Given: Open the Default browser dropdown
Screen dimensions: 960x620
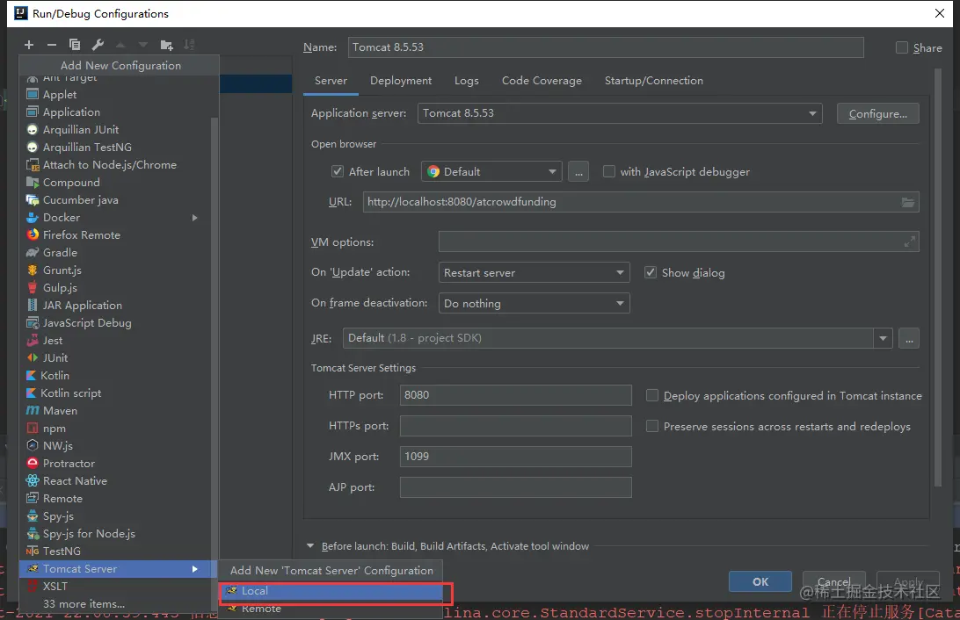Looking at the screenshot, I should coord(491,172).
